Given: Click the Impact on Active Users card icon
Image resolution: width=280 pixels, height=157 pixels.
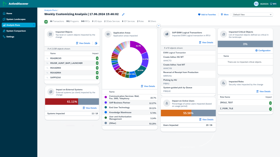Looking at the screenshot, I should tap(167, 103).
